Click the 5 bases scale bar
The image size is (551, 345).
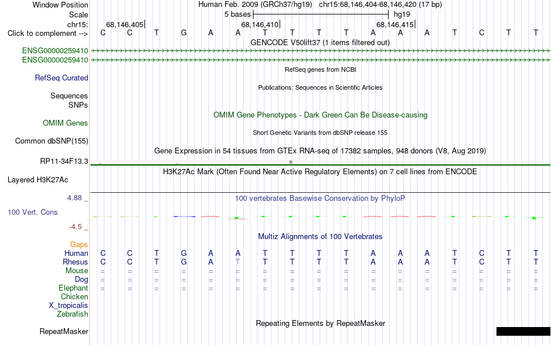321,14
